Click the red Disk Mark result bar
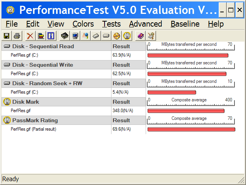Viewport: 246px width, 185px height. coord(186,111)
